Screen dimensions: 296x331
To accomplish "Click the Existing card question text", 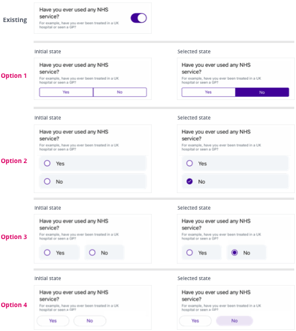I will pos(74,13).
